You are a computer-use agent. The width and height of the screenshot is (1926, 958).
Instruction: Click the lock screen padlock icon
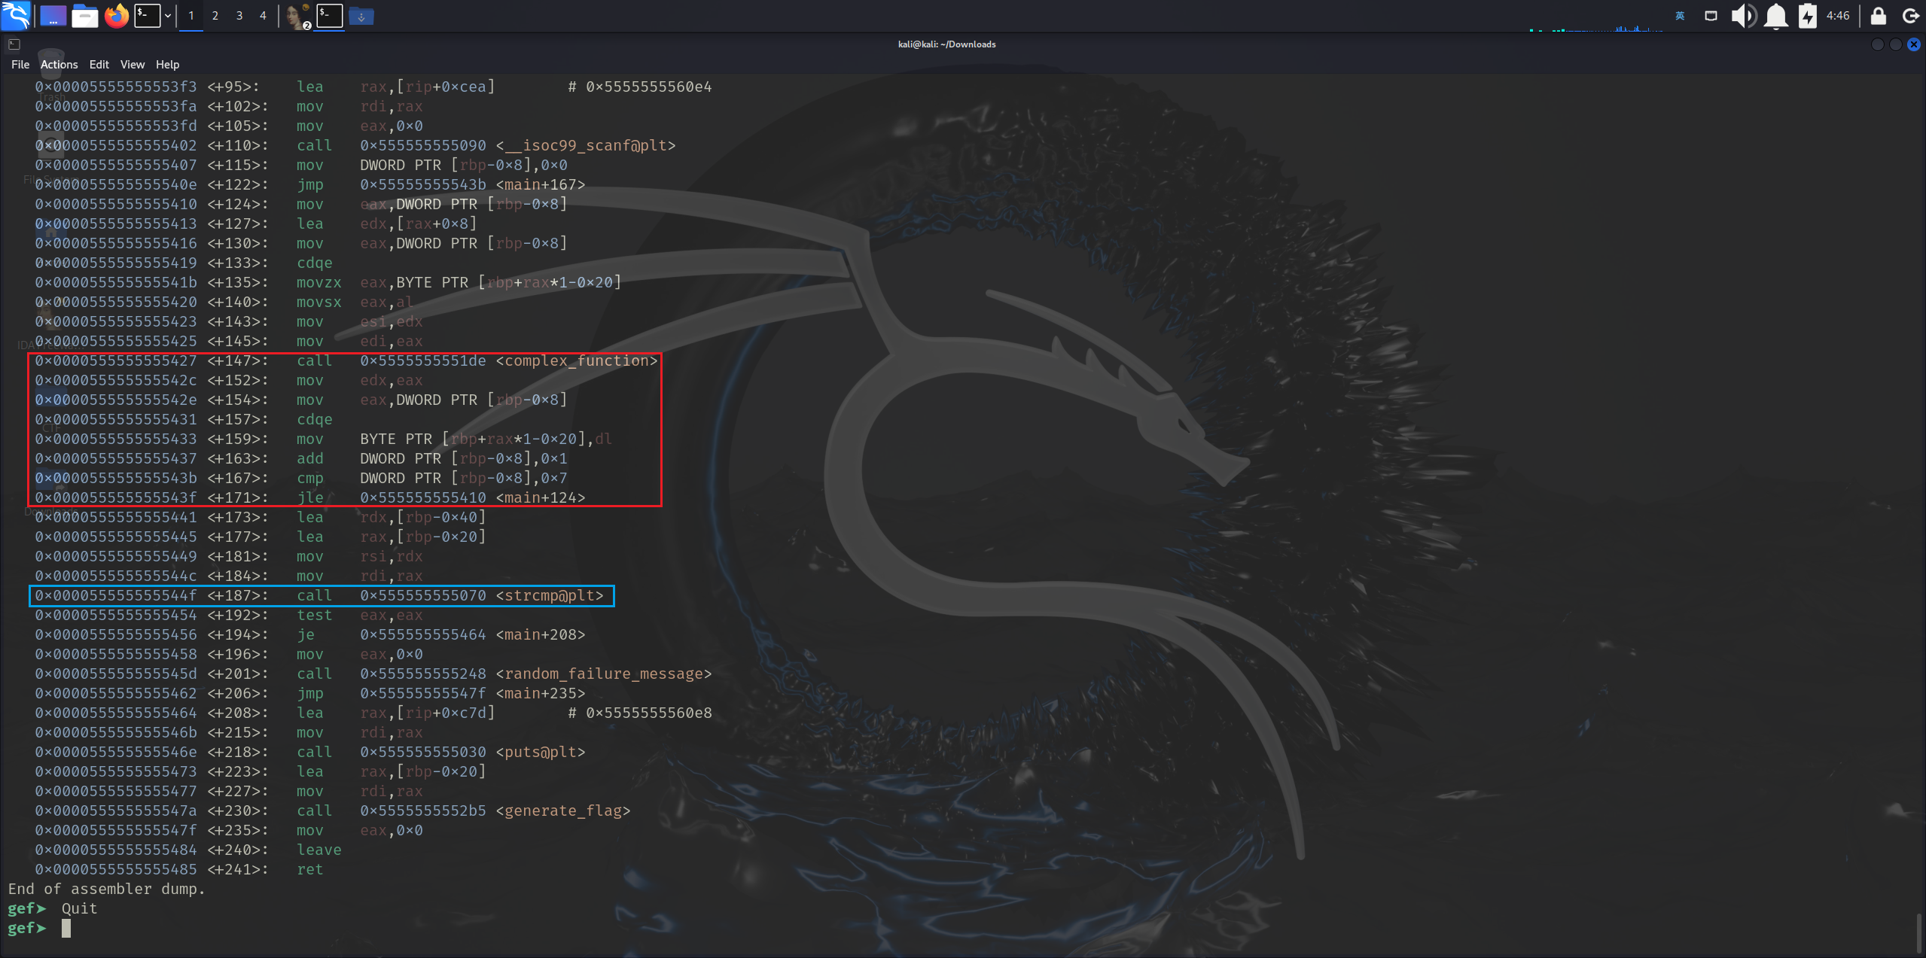click(x=1879, y=16)
